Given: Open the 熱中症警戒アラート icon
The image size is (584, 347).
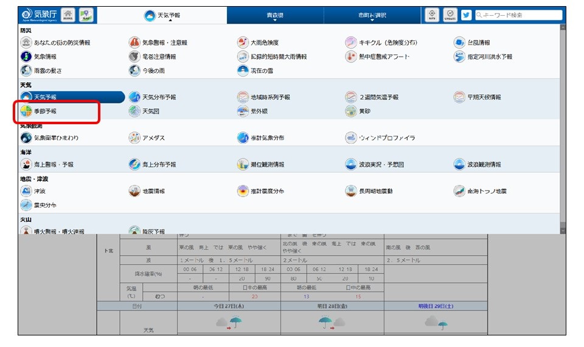Looking at the screenshot, I should [351, 57].
